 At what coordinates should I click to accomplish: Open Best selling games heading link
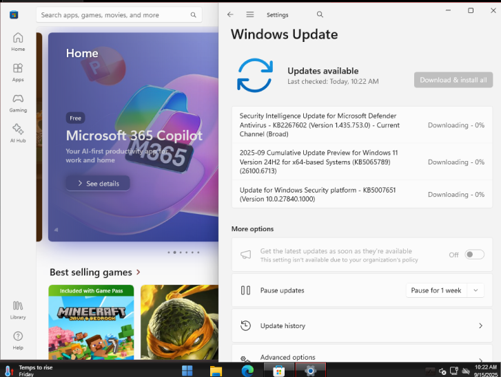point(91,272)
